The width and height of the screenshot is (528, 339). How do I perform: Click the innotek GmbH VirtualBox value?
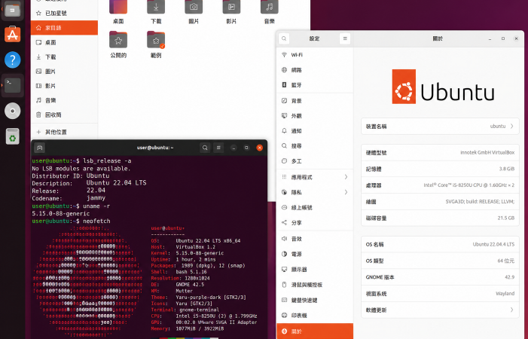coord(487,152)
